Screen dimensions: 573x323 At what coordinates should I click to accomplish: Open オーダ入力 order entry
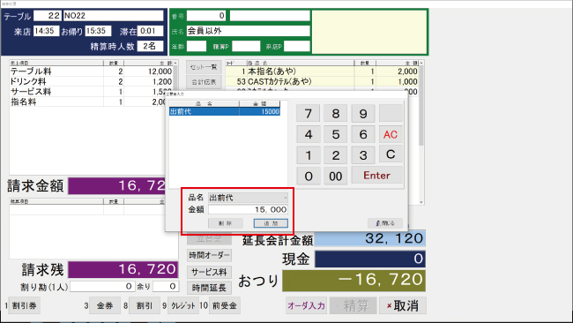pos(306,305)
